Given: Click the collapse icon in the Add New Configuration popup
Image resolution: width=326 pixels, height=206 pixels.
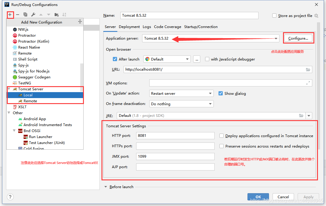Looking at the screenshot, I should (80, 21).
